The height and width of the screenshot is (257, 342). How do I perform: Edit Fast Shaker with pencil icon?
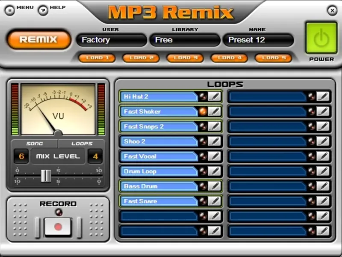pos(214,111)
